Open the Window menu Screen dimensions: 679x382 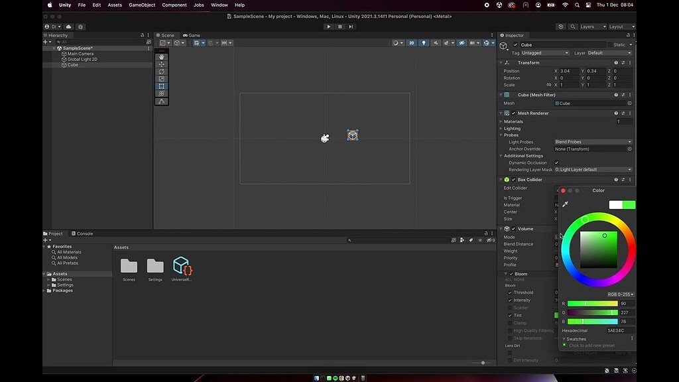(x=219, y=5)
